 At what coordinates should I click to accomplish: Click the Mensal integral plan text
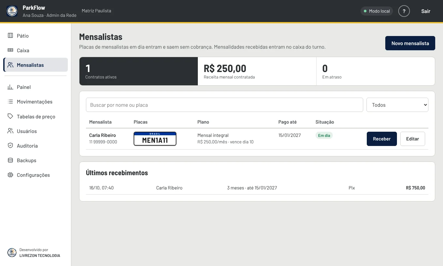coord(213,135)
